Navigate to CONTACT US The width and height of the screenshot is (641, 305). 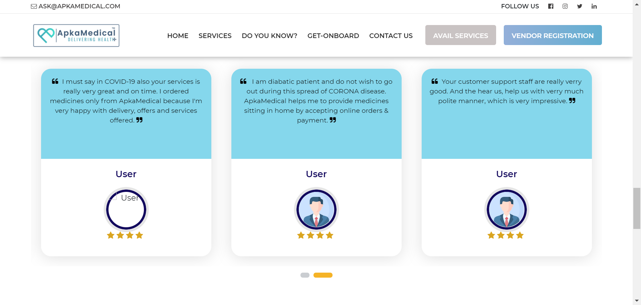coord(391,36)
